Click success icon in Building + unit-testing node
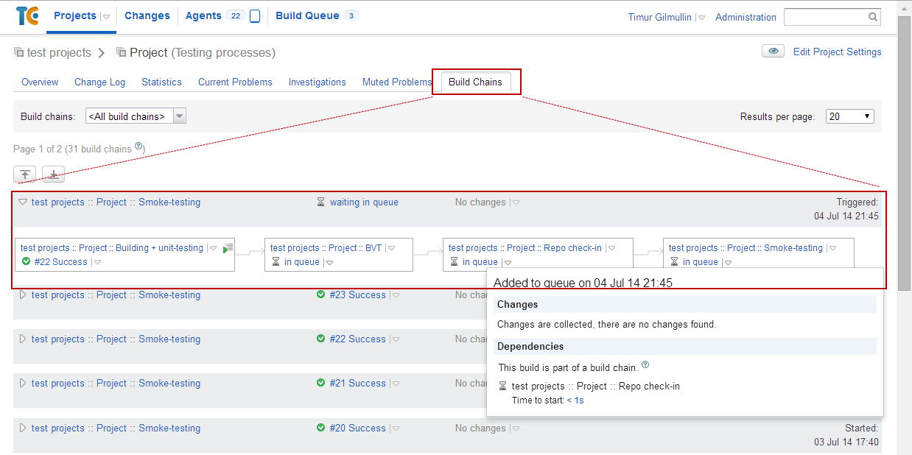 [x=26, y=261]
